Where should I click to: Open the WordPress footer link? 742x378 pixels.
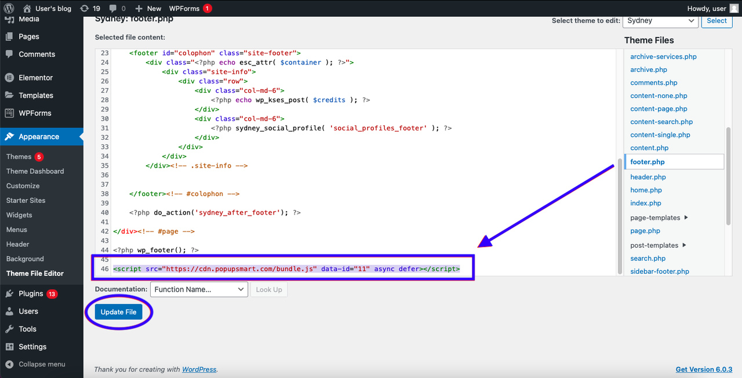199,369
